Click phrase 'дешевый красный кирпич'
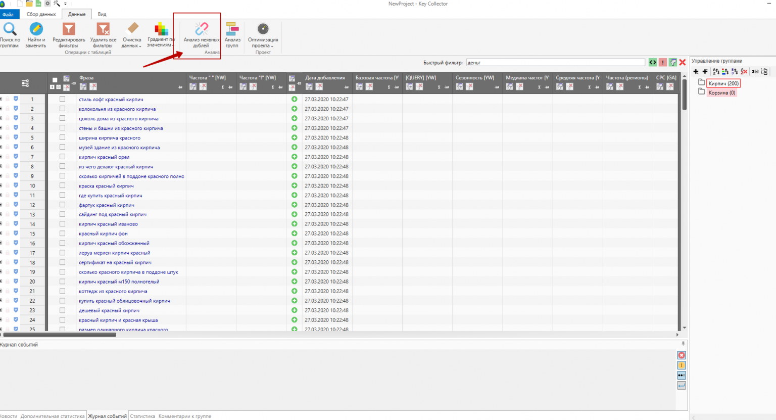Viewport: 776px width, 420px height. coord(109,310)
